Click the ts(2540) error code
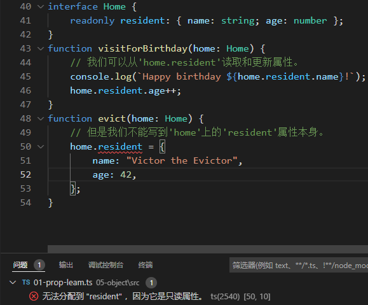368x305 pixels. pyautogui.click(x=225, y=297)
